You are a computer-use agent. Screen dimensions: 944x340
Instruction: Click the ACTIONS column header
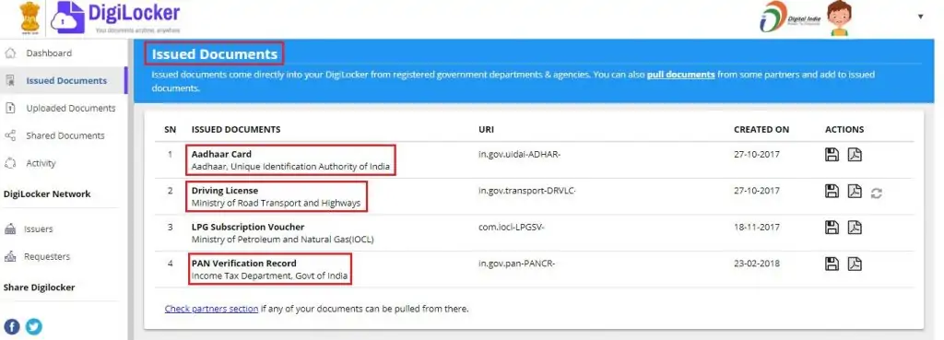(x=844, y=129)
